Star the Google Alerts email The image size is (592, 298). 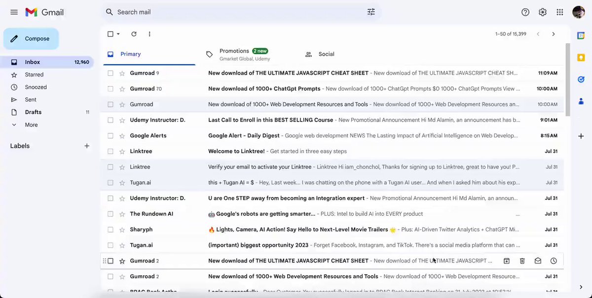coord(122,136)
